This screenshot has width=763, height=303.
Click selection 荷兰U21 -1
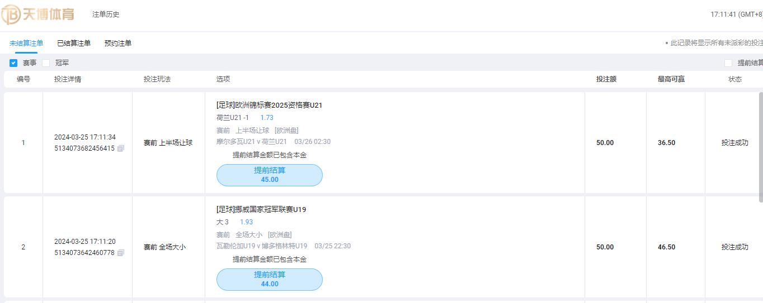click(x=233, y=118)
